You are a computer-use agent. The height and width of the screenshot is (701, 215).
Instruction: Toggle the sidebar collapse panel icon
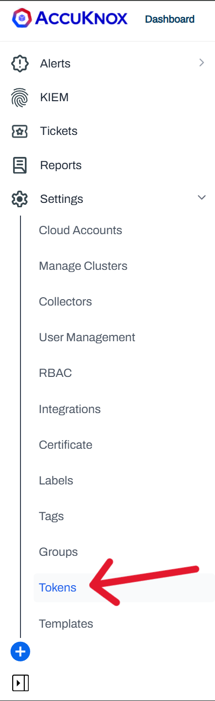tap(20, 683)
